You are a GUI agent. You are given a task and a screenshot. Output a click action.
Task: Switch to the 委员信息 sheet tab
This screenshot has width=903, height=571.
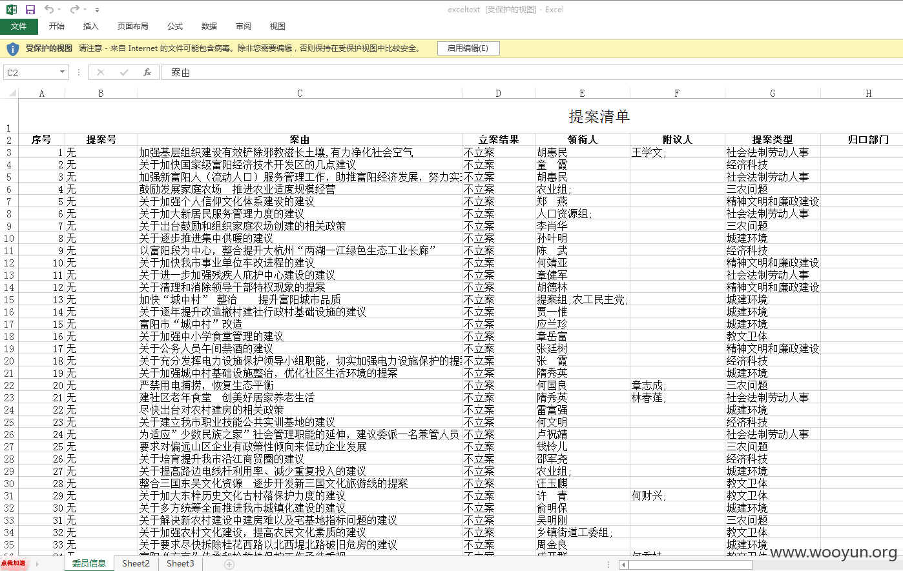(88, 563)
